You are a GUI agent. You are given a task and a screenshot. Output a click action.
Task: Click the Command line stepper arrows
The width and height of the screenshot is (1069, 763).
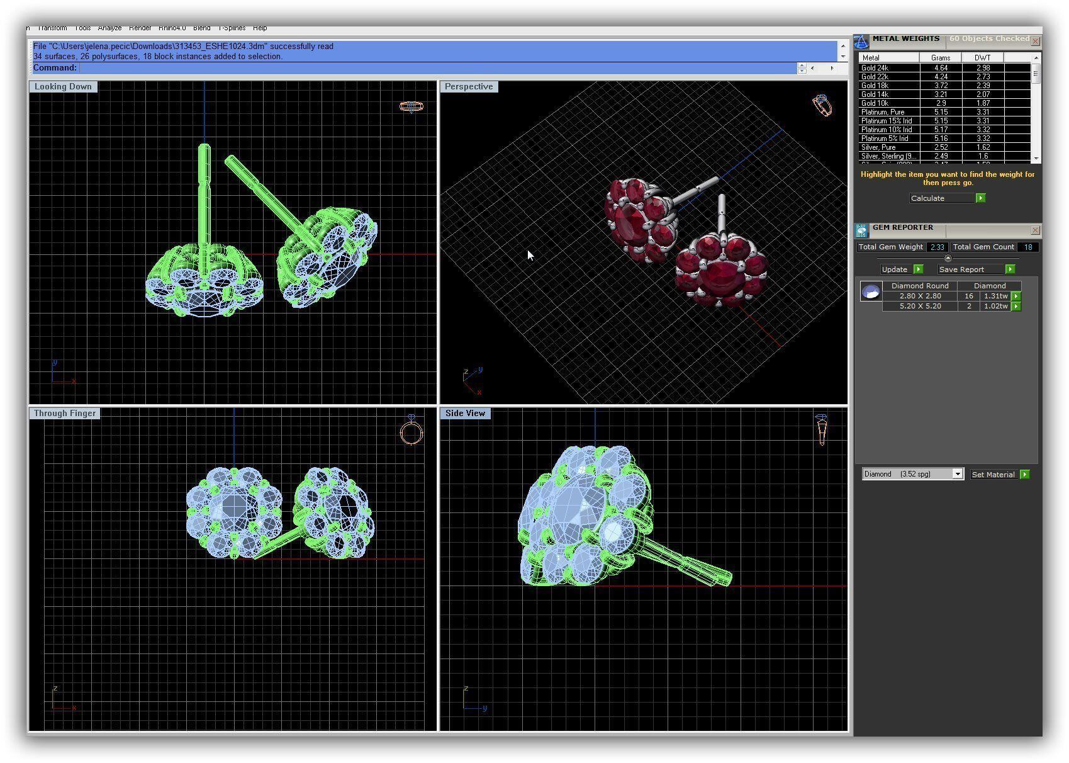[802, 68]
